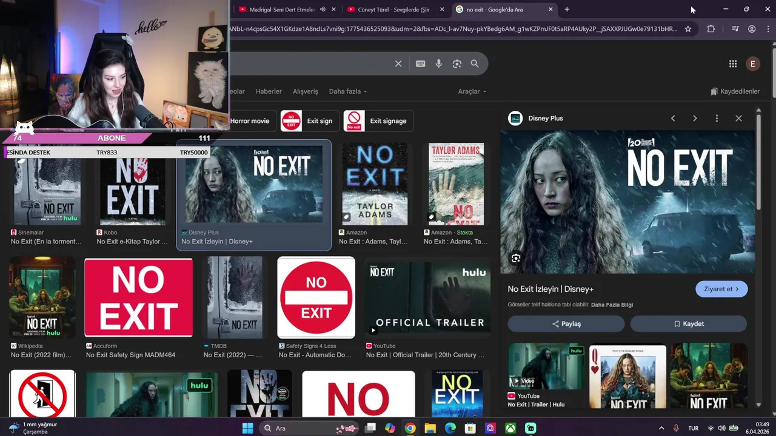Viewport: 776px width, 436px height.
Task: Expand the Araçlar dropdown
Action: (x=472, y=91)
